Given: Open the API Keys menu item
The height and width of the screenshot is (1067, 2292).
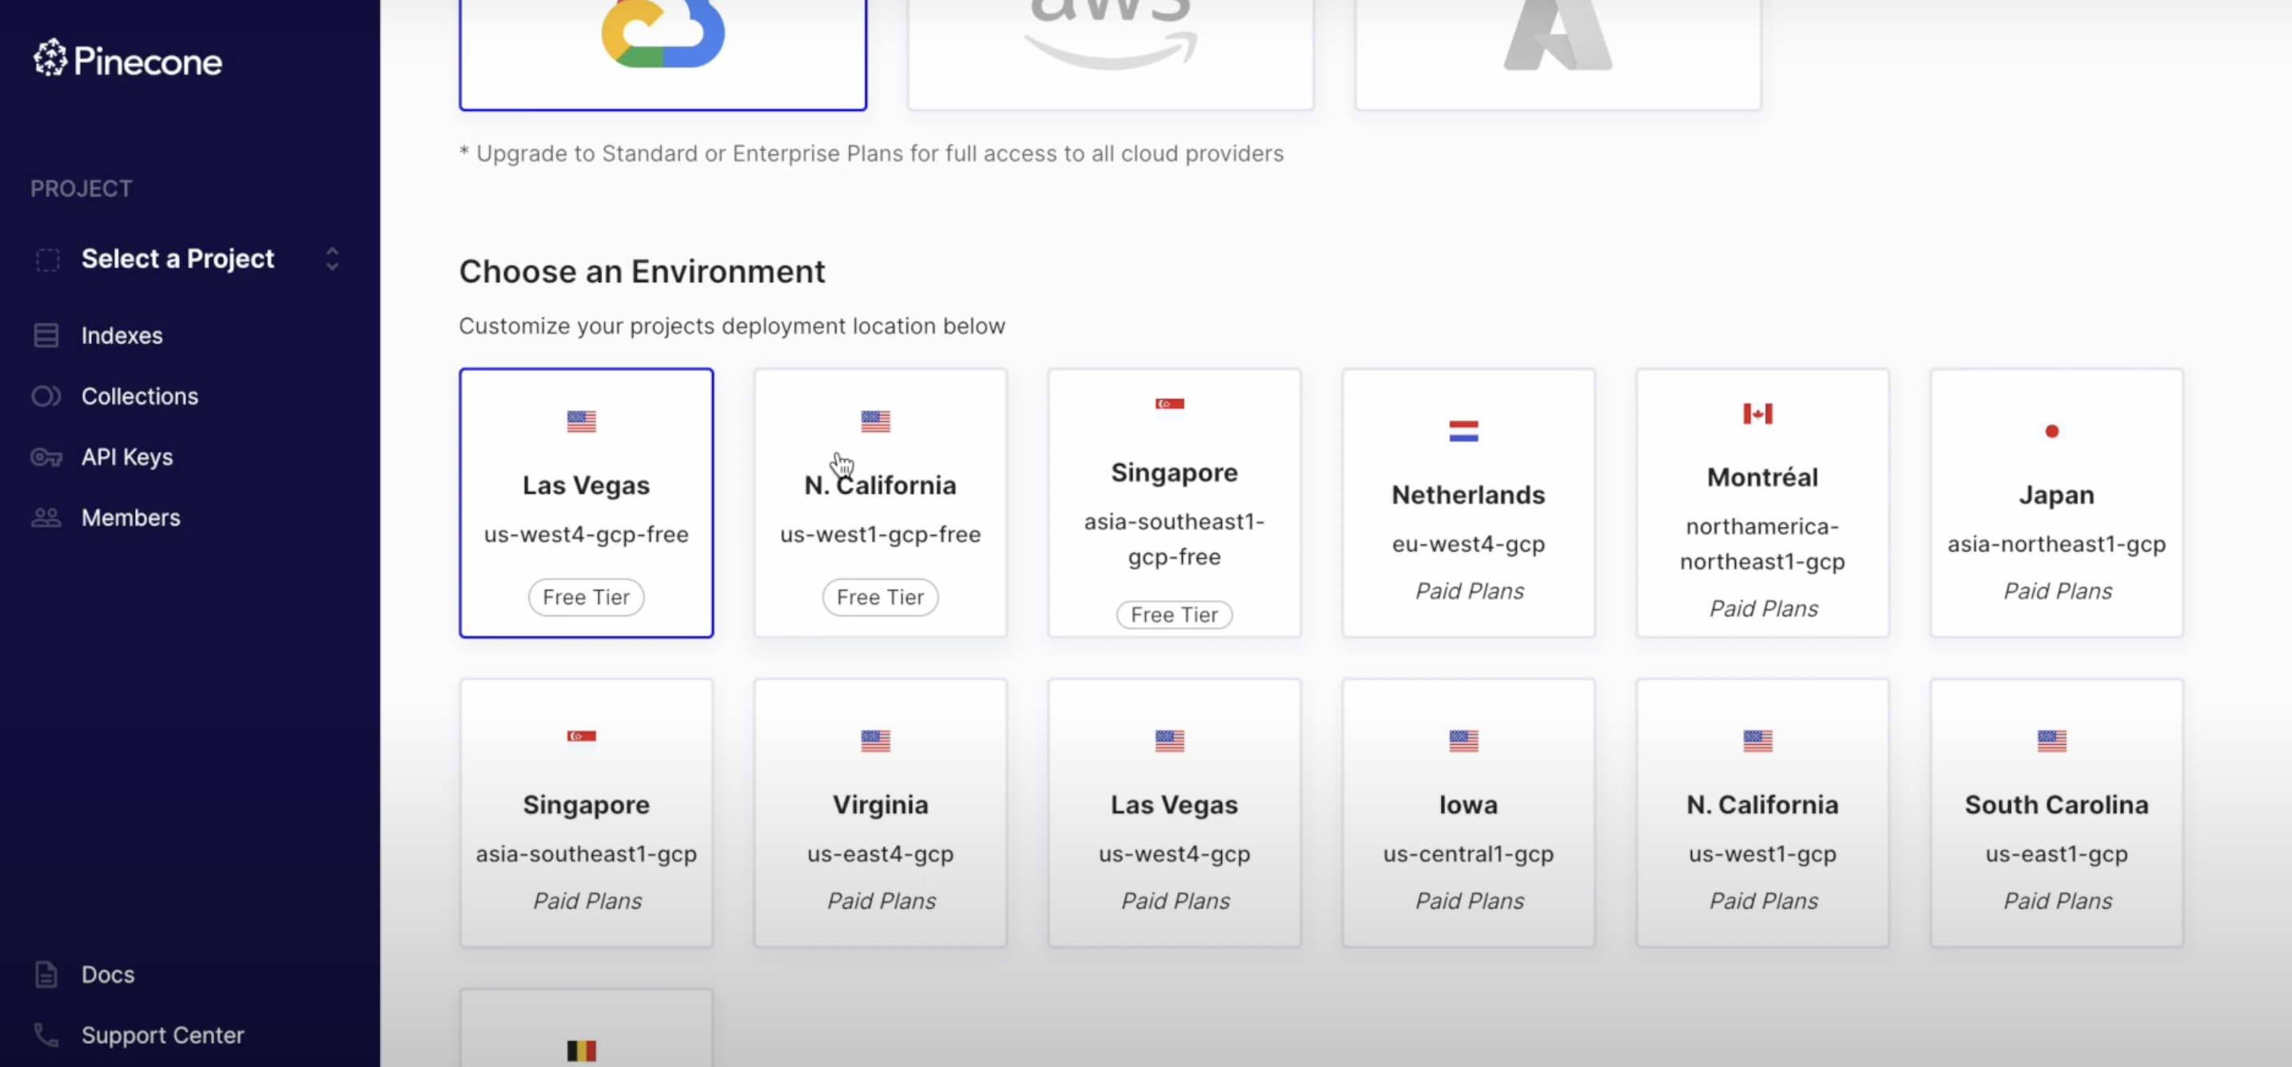Looking at the screenshot, I should click(x=127, y=457).
